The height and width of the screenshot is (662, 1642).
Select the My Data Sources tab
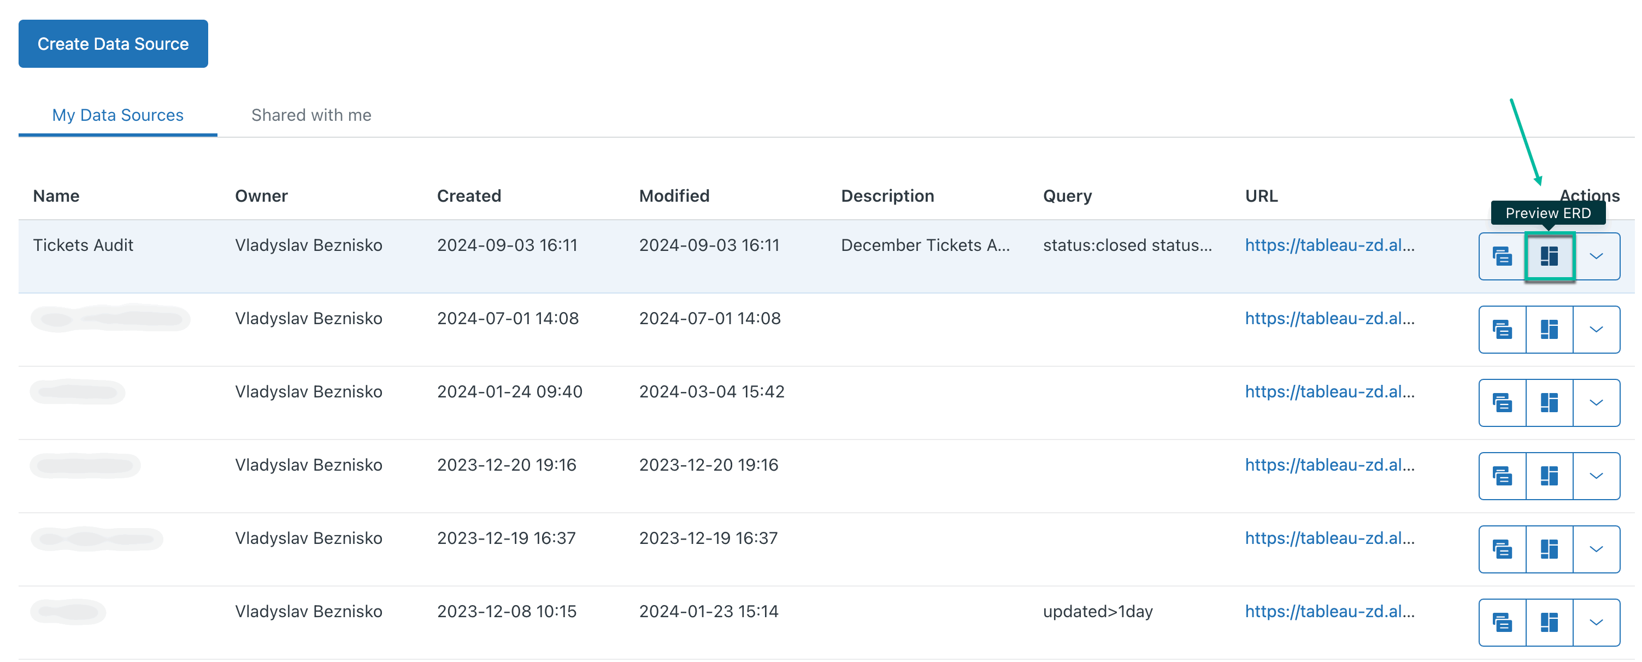[x=117, y=115]
